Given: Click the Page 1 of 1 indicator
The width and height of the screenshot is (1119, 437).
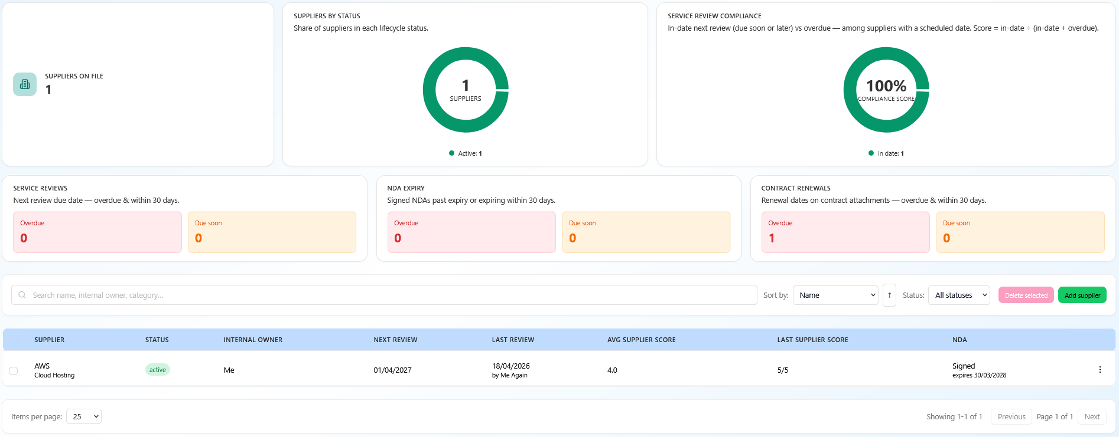Looking at the screenshot, I should coord(1055,416).
